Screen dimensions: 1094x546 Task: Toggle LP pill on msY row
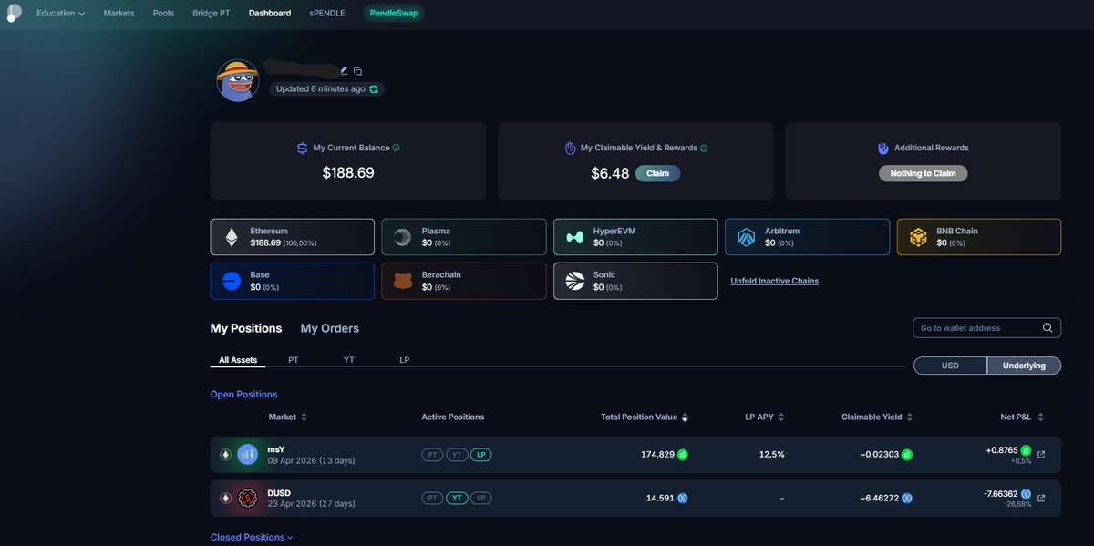click(481, 454)
